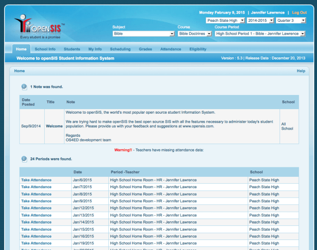The width and height of the screenshot is (317, 250).
Task: Take Attendance for Jan/6/2015
Action: click(x=36, y=180)
